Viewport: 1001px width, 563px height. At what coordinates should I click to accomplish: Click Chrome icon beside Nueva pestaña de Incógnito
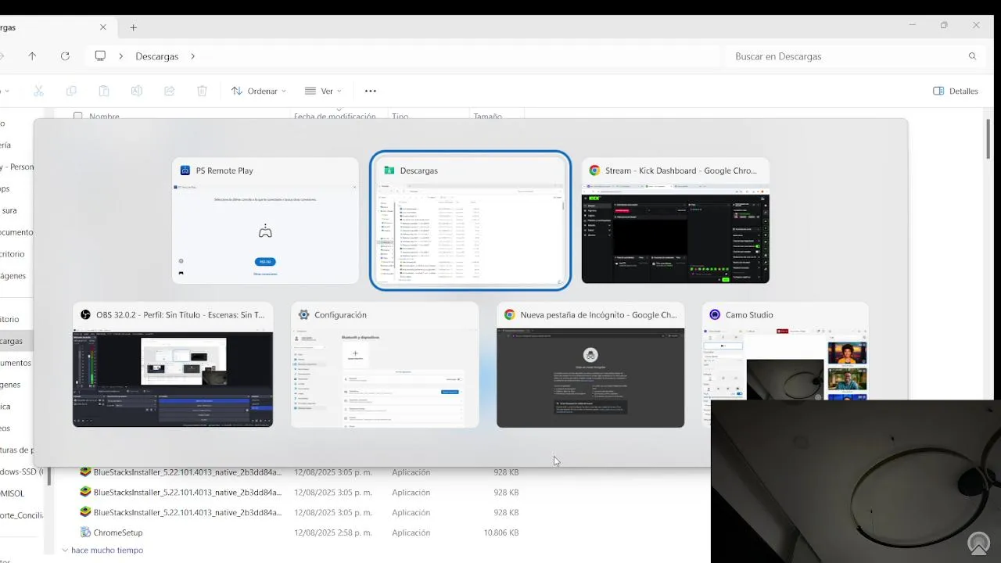(509, 314)
